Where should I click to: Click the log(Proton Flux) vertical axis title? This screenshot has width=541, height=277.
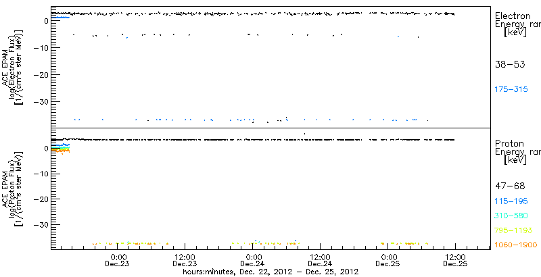(12, 190)
